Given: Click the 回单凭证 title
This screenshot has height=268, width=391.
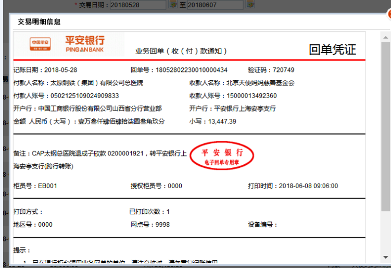Looking at the screenshot, I should click(x=332, y=50).
